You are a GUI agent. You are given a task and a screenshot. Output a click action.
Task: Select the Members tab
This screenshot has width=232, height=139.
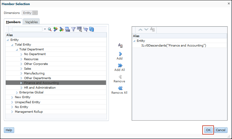coord(13,22)
